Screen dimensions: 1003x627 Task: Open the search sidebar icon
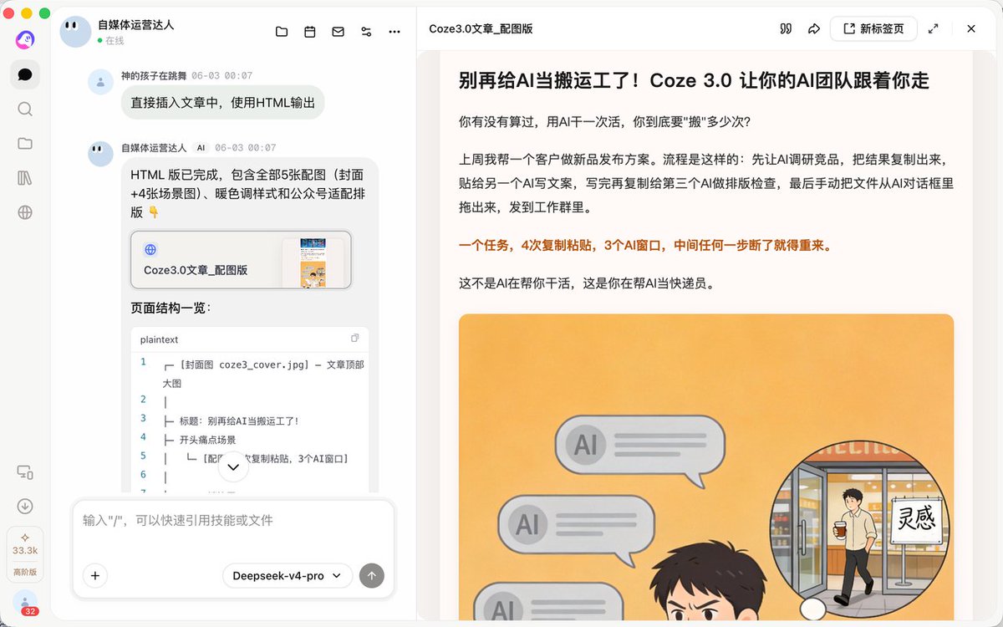pos(25,109)
